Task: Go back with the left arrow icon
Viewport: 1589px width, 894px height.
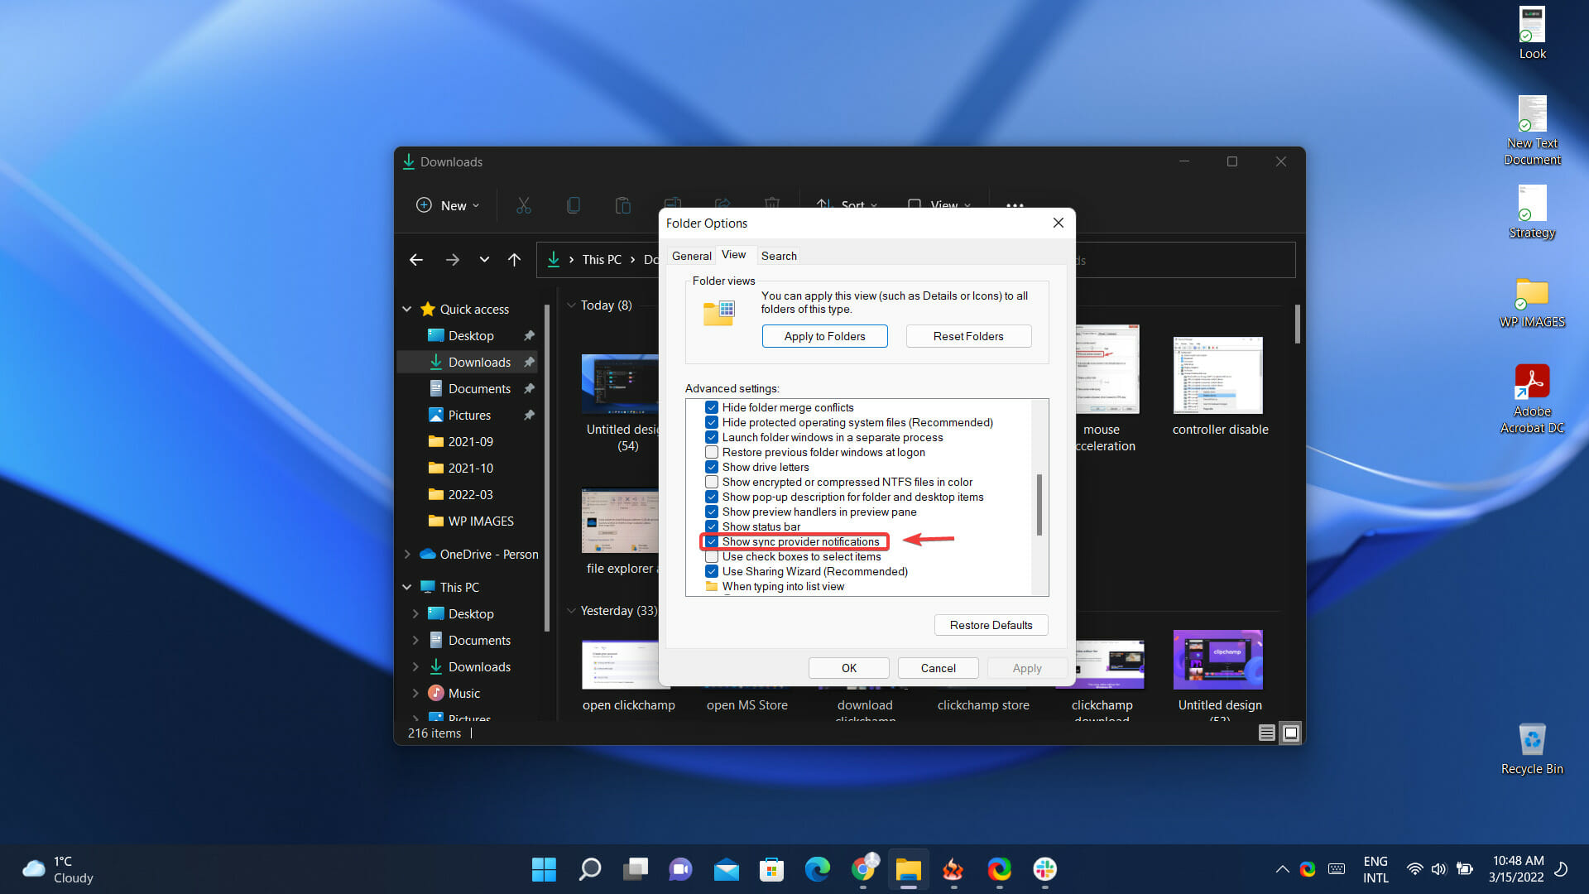Action: (416, 260)
